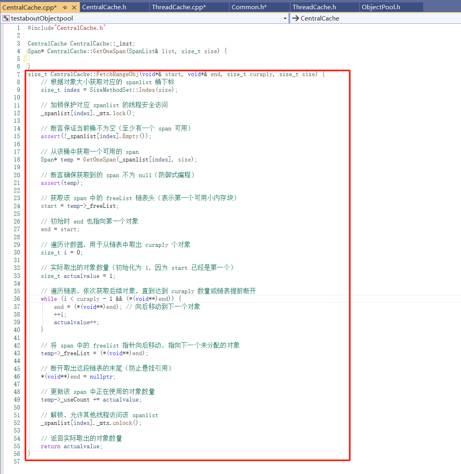Pin the CentralCache.cpp tab
Screen dimensions: 461x474
[65, 7]
